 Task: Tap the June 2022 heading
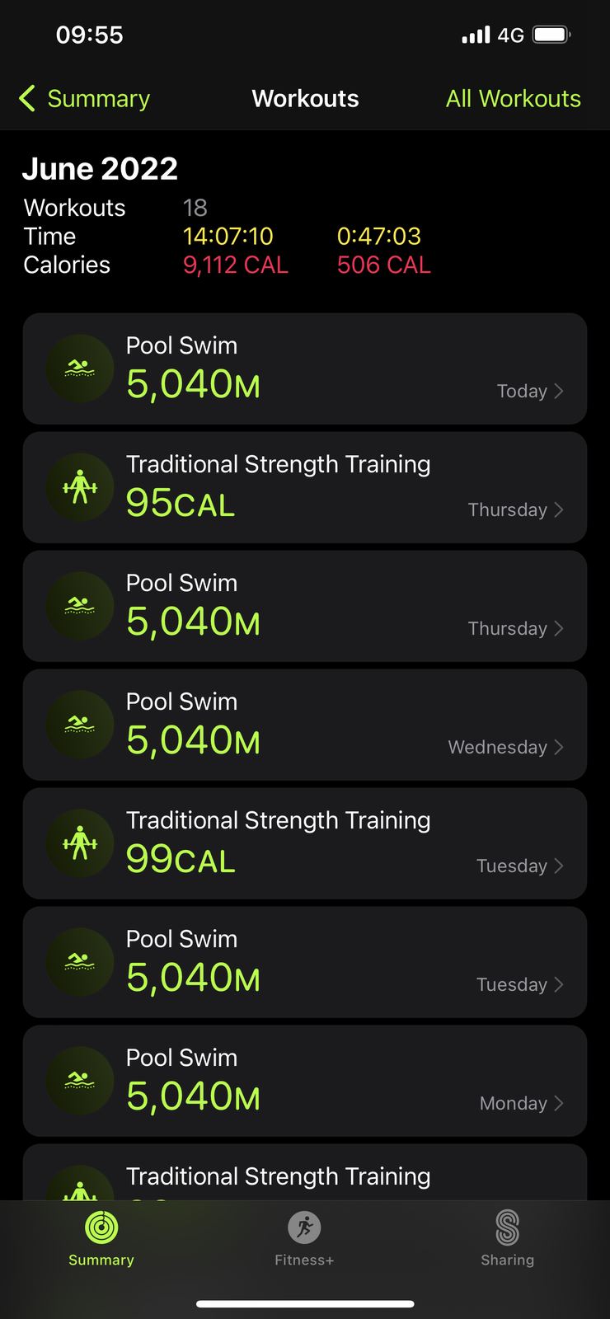pos(100,169)
